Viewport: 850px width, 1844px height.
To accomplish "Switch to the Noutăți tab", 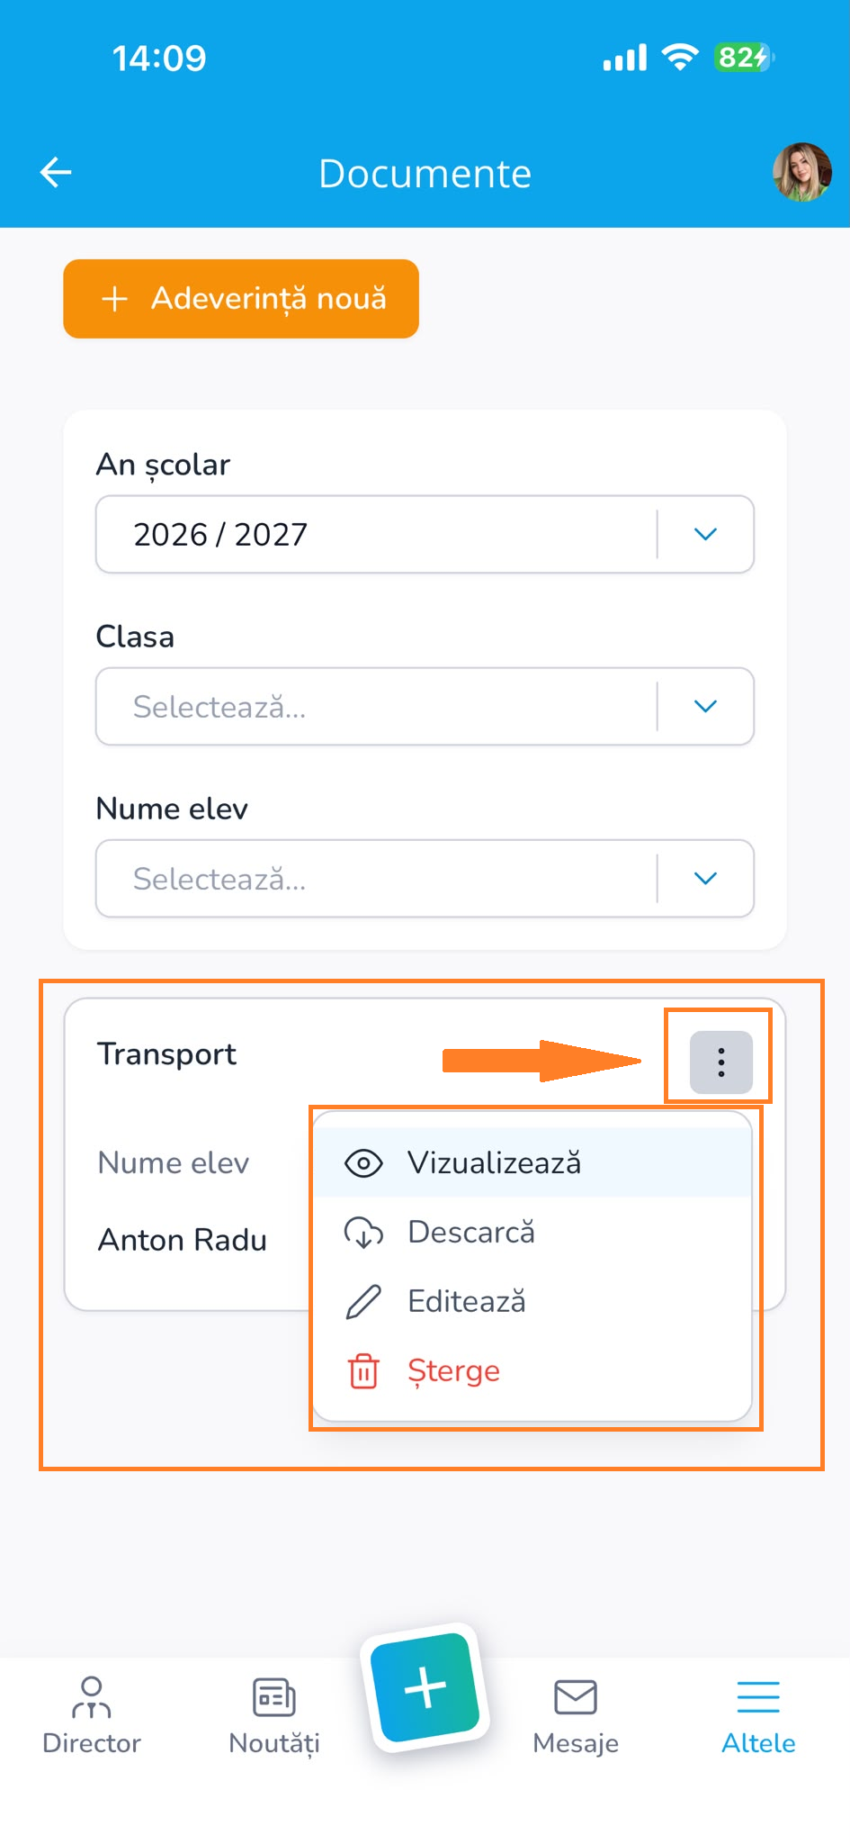I will coord(274,1715).
